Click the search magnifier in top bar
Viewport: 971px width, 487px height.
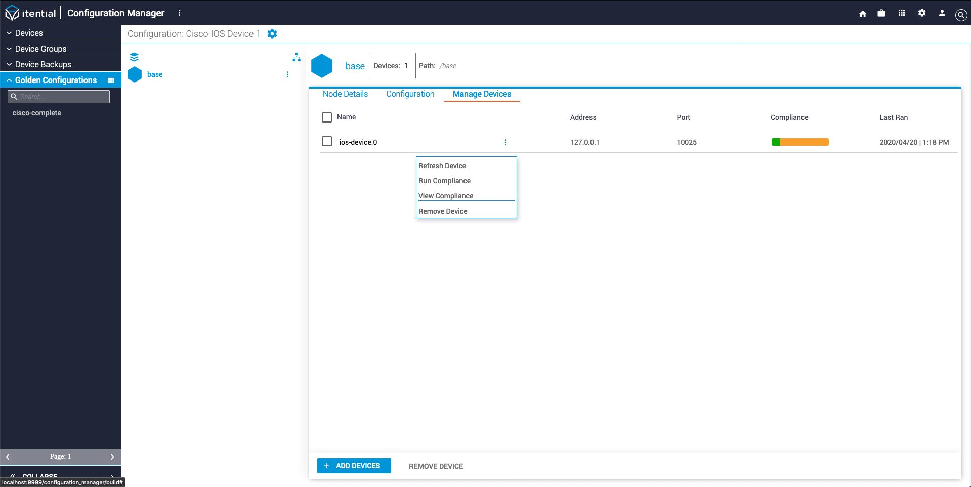(961, 15)
